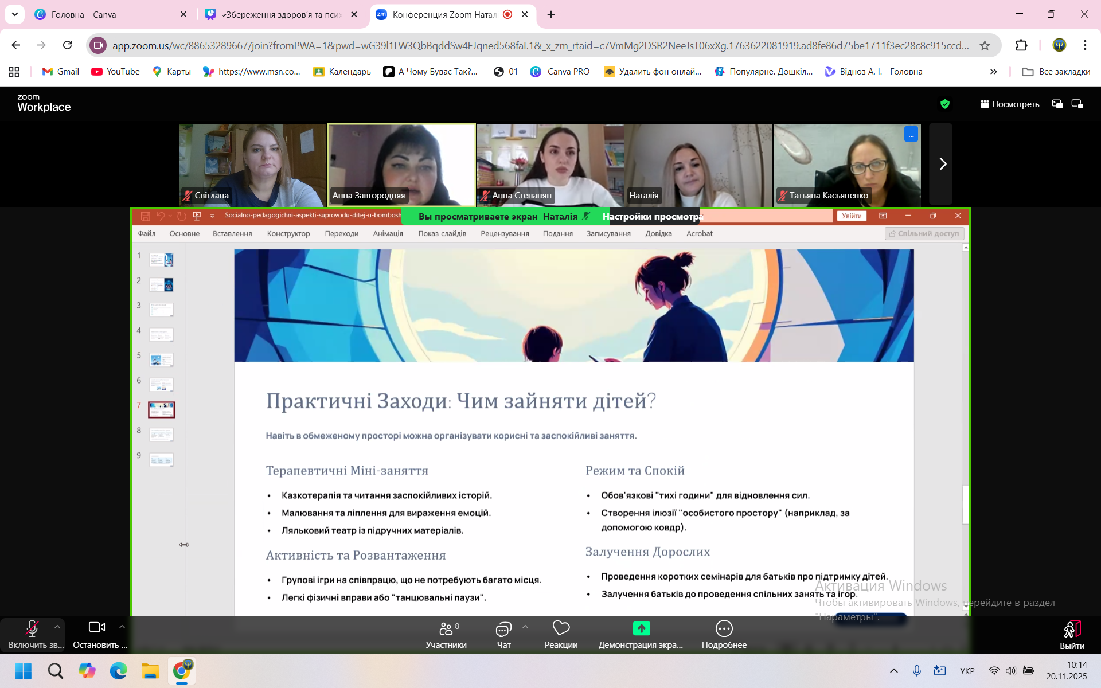Image resolution: width=1101 pixels, height=688 pixels.
Task: Stop the video with the camera button
Action: coord(96,628)
